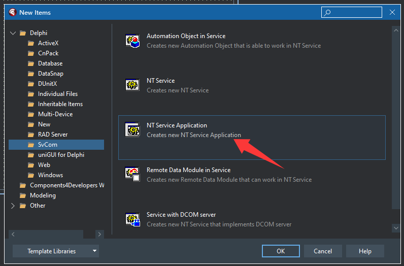Click the DataSnap folder icon

[x=31, y=74]
